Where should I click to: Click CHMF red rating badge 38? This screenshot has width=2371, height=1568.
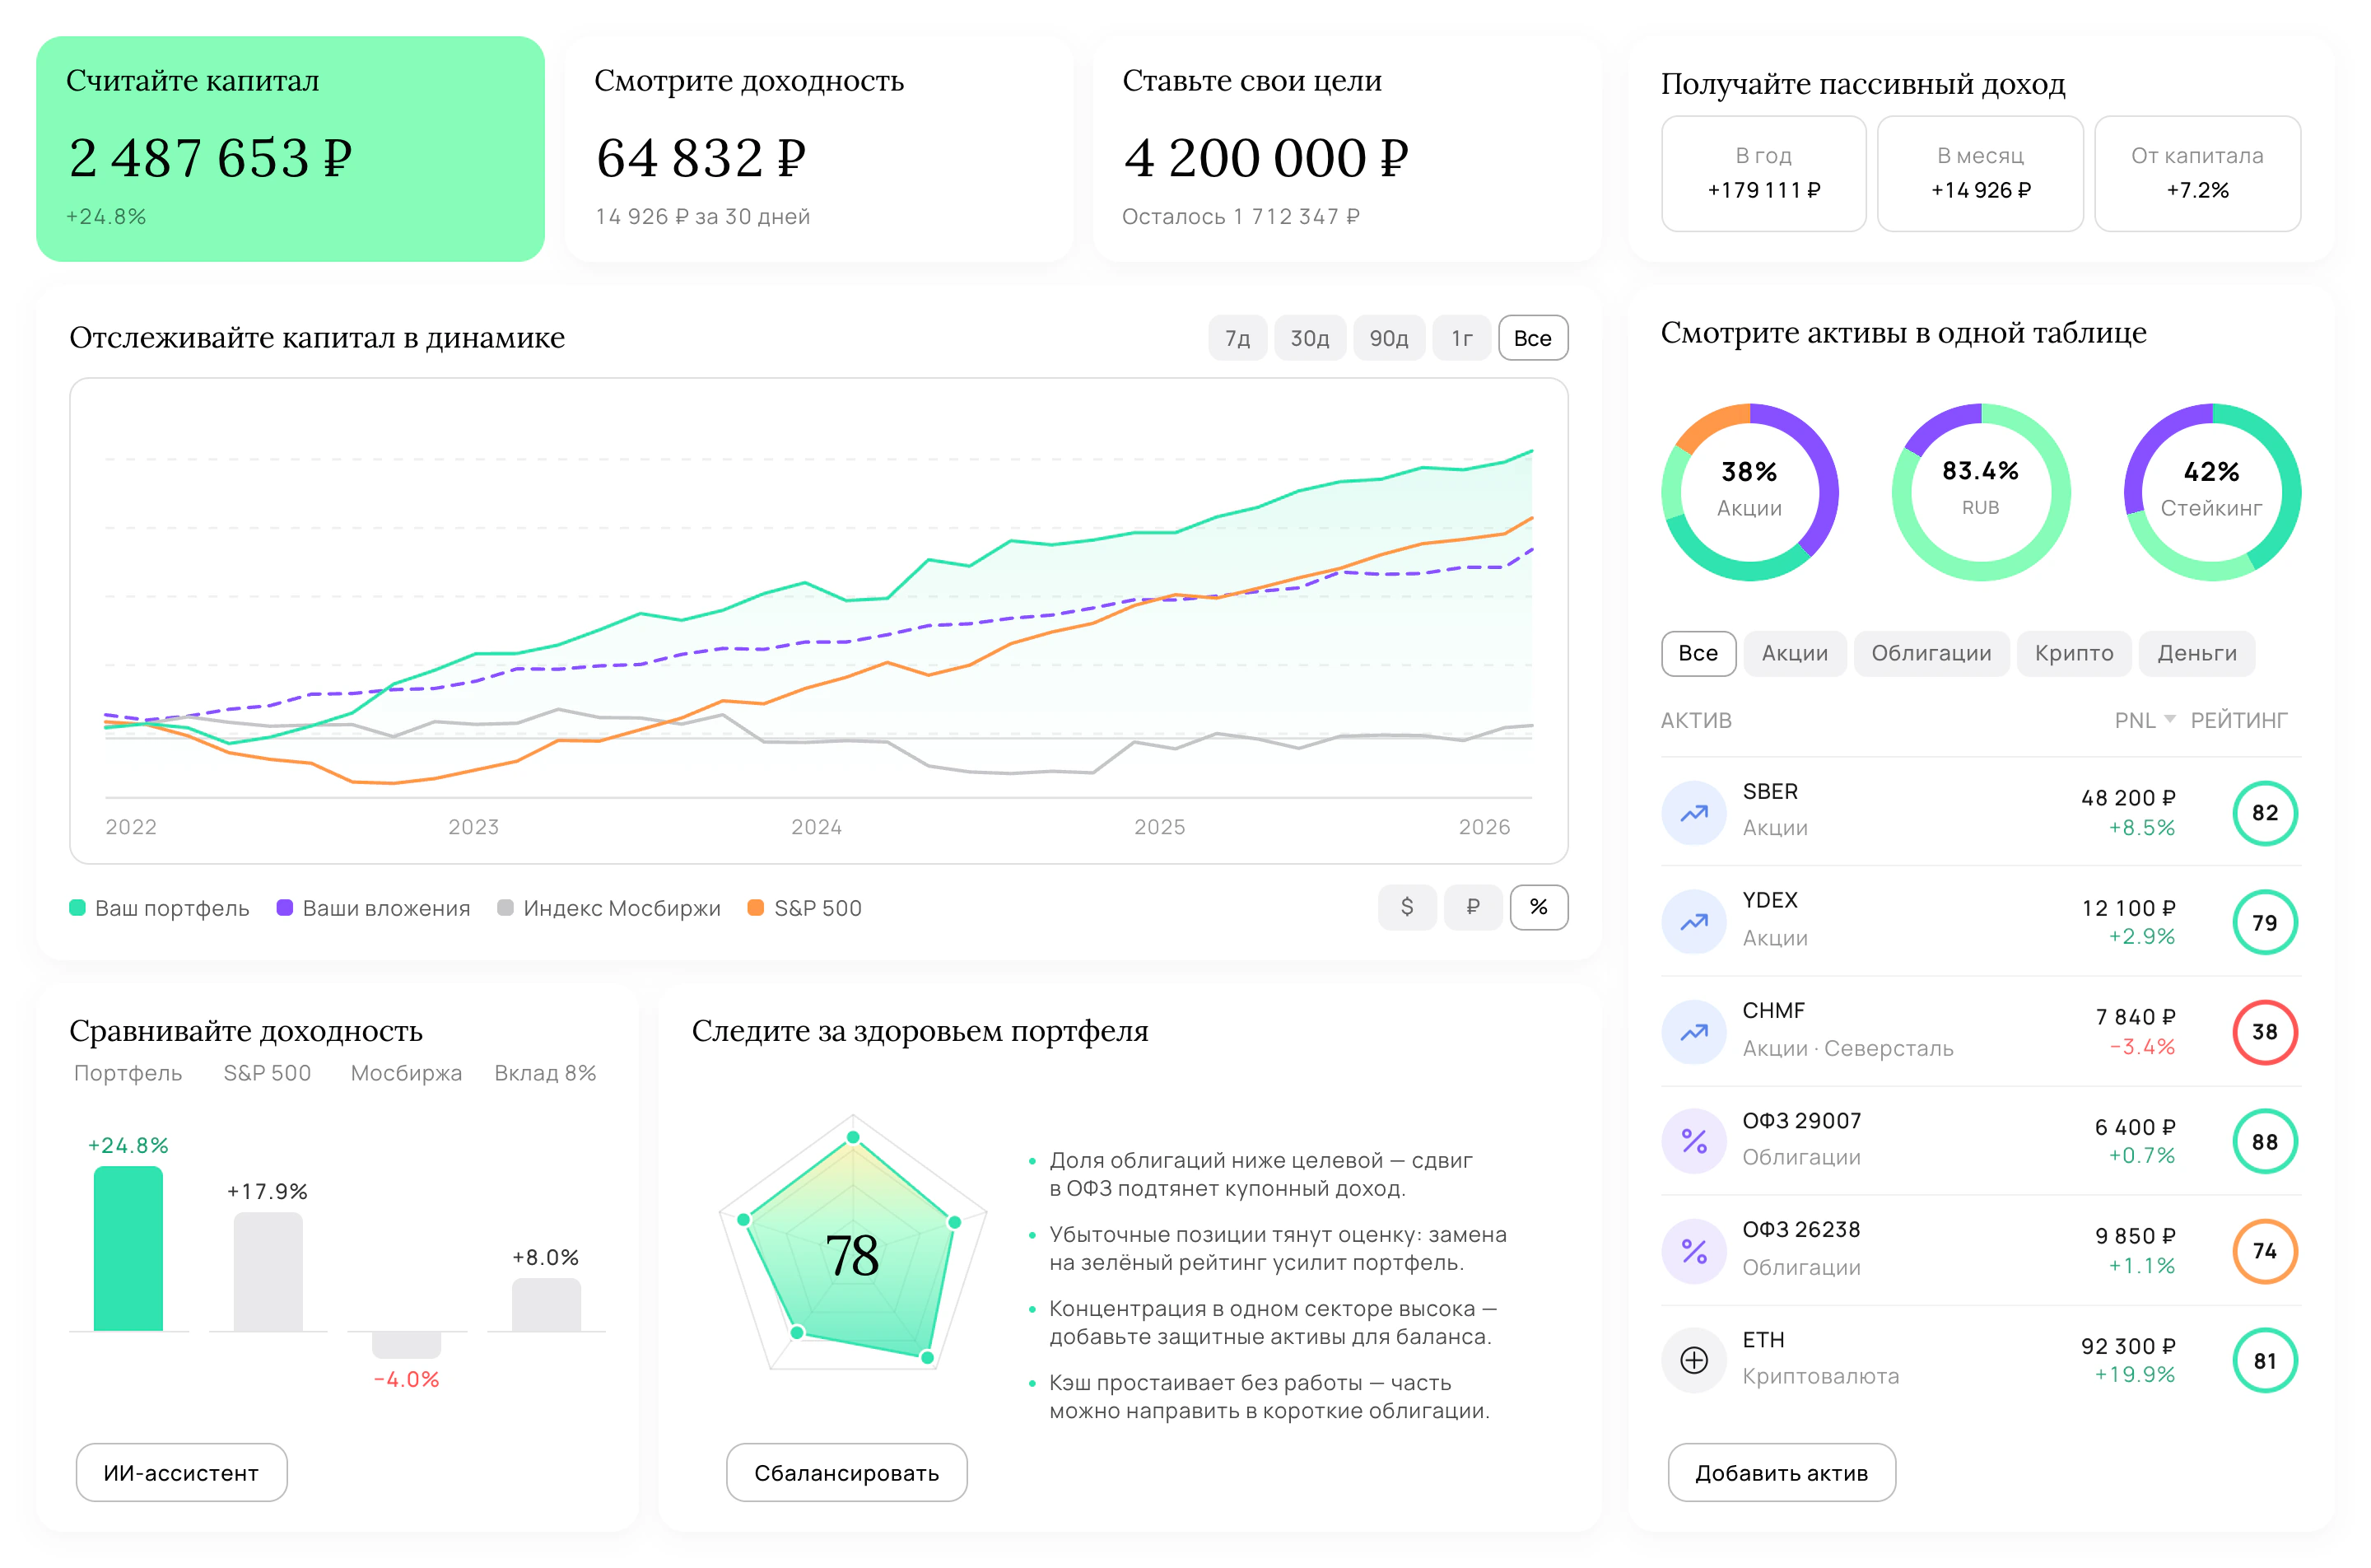(2264, 1031)
